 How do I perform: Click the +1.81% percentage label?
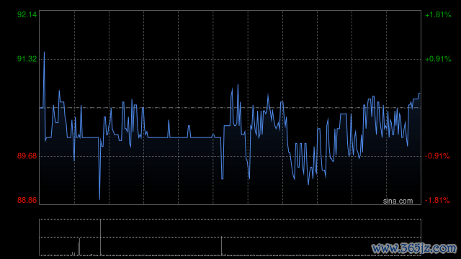click(438, 14)
